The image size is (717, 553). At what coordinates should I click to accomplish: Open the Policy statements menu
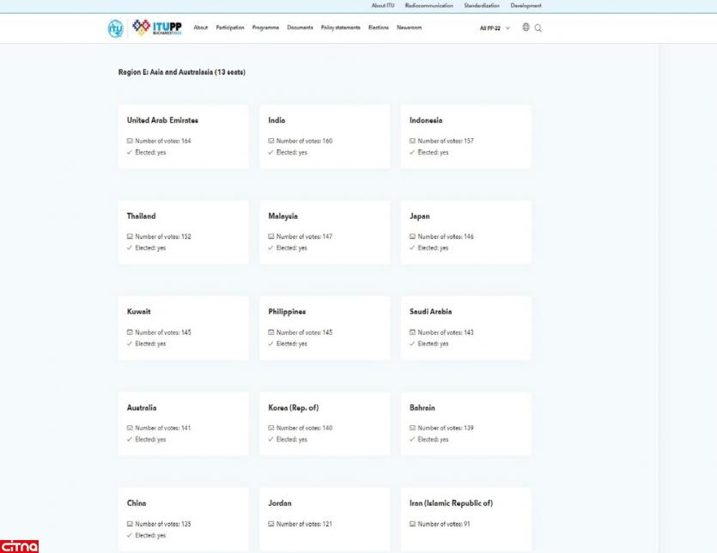340,27
